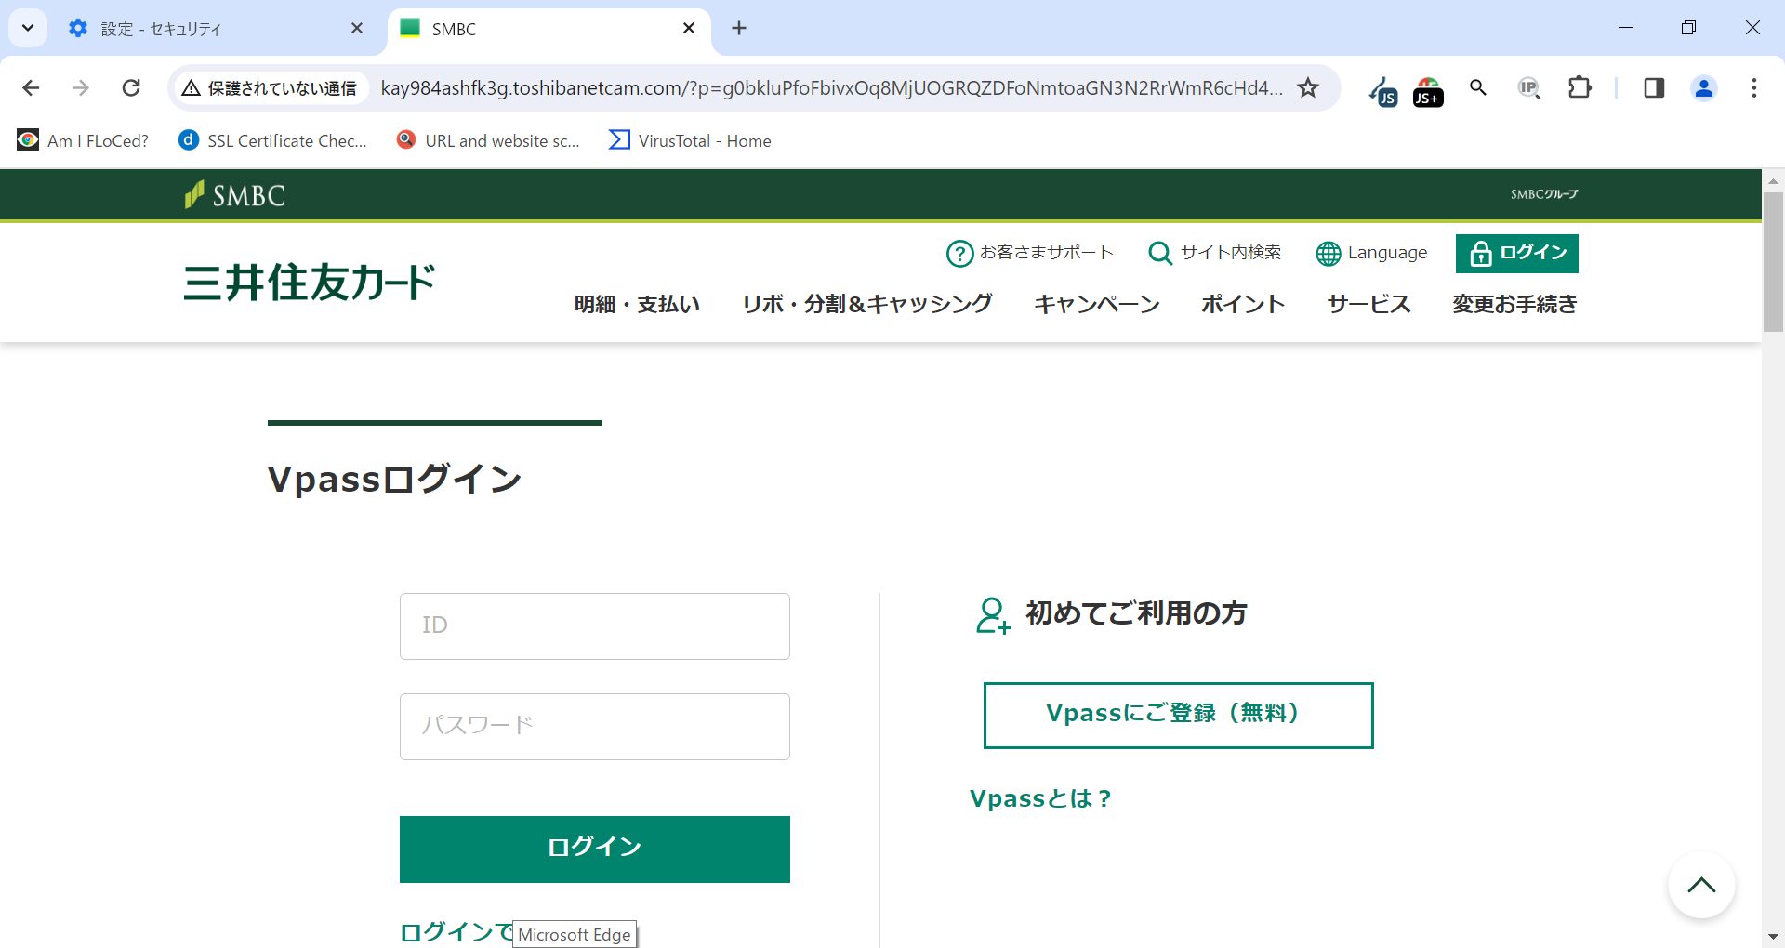Close the SMBC tab
The image size is (1785, 948).
pos(689,29)
